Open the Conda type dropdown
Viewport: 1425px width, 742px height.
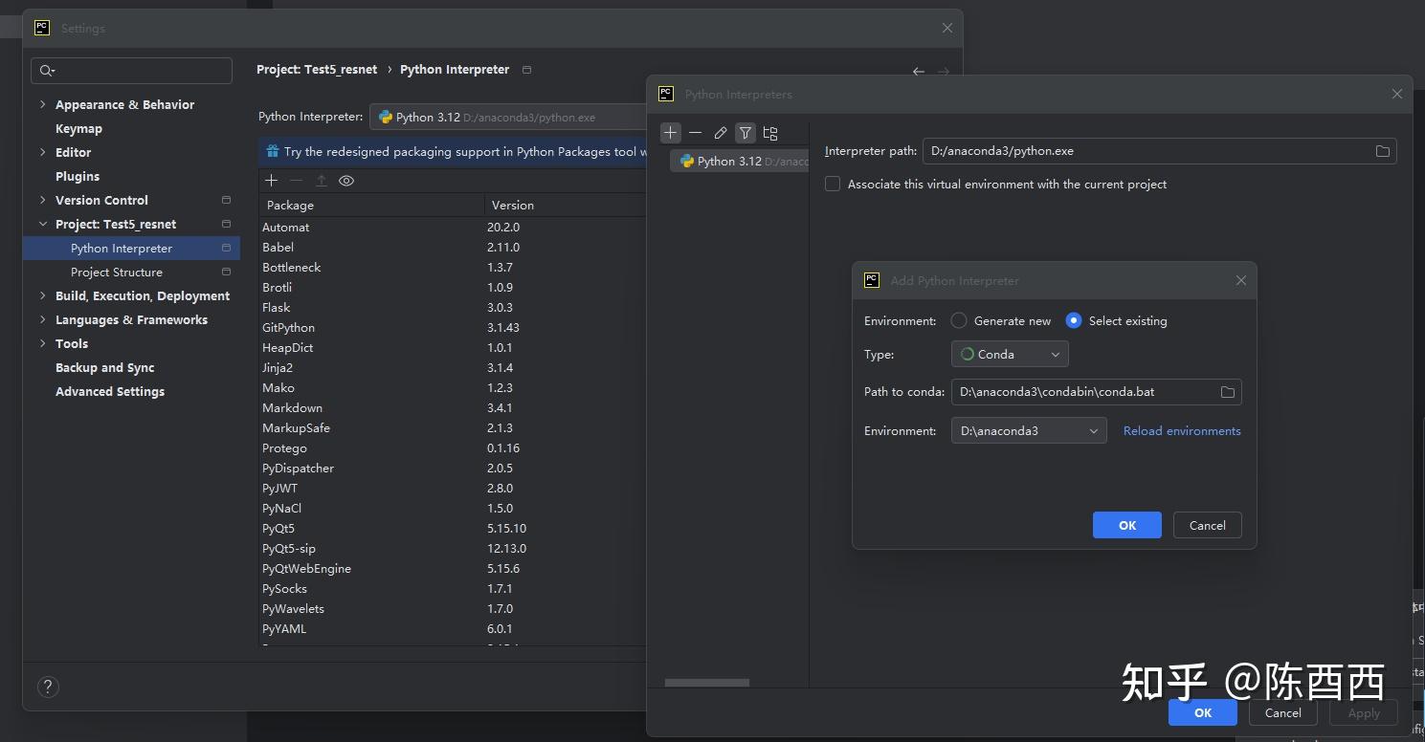click(1010, 354)
